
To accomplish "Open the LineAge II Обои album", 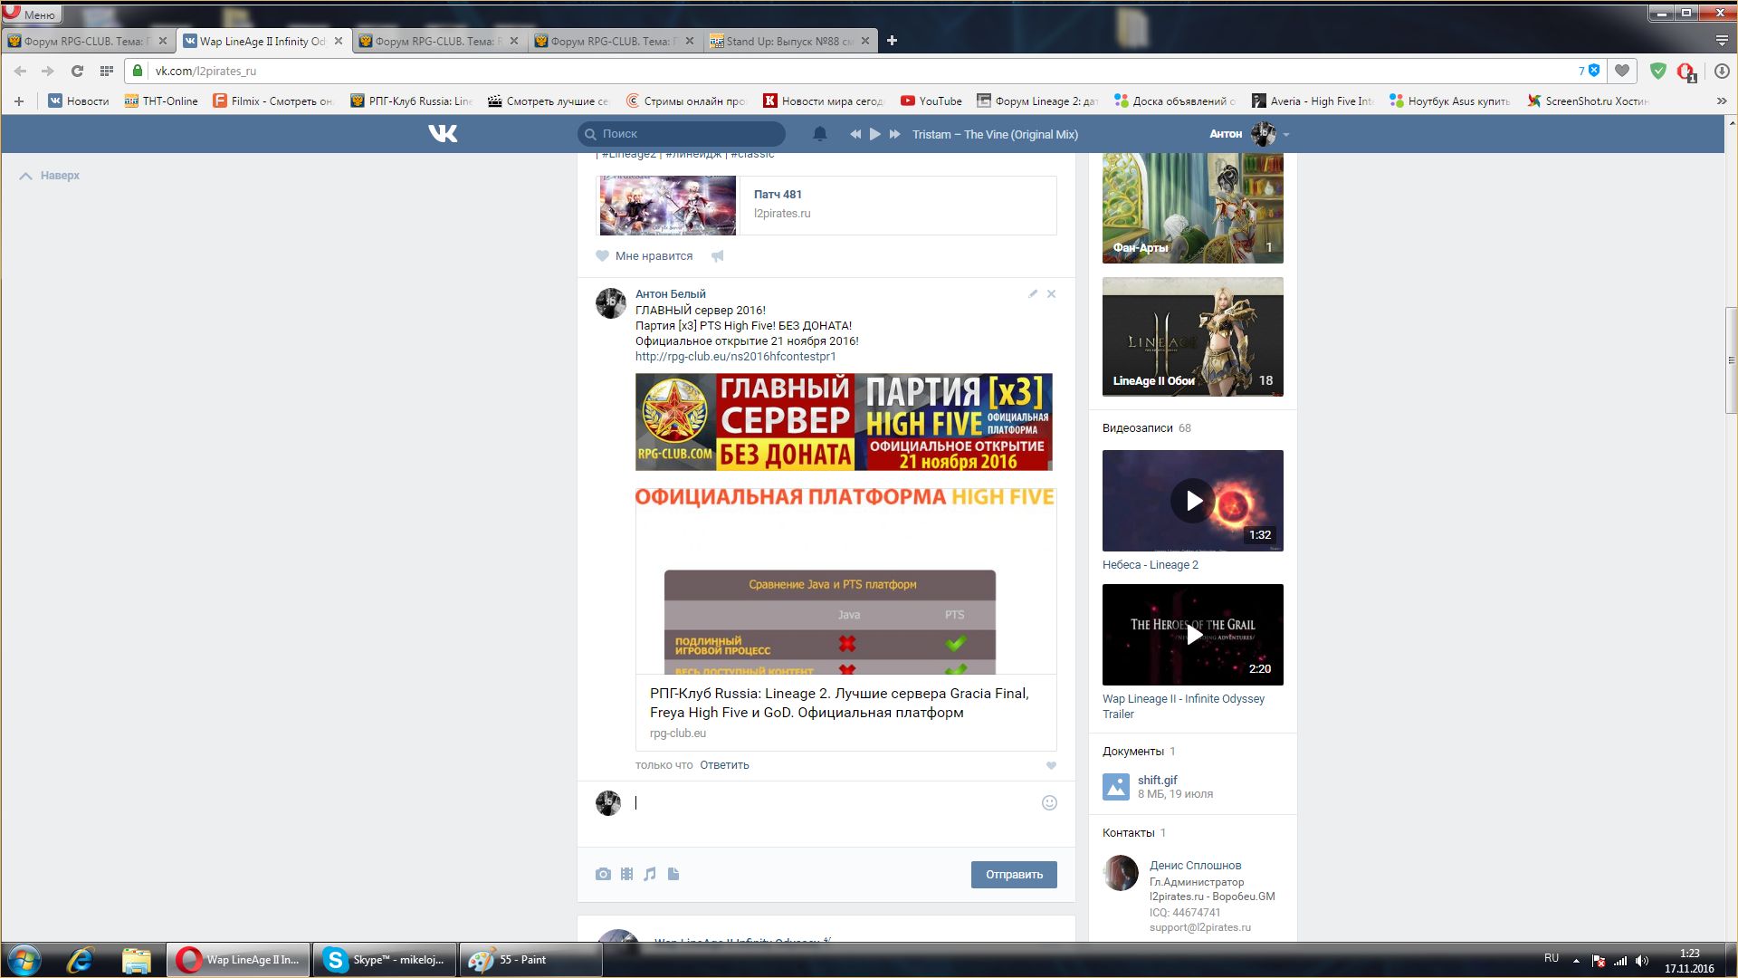I will click(1193, 337).
